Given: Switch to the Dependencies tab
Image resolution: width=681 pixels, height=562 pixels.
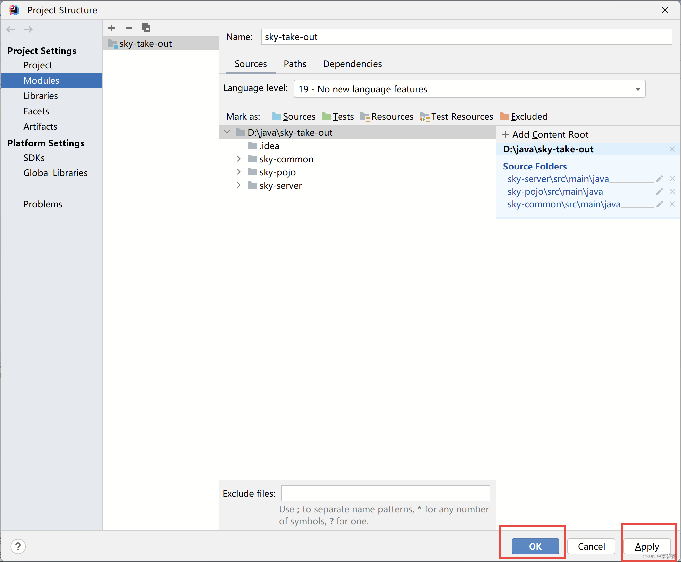Looking at the screenshot, I should tap(352, 64).
